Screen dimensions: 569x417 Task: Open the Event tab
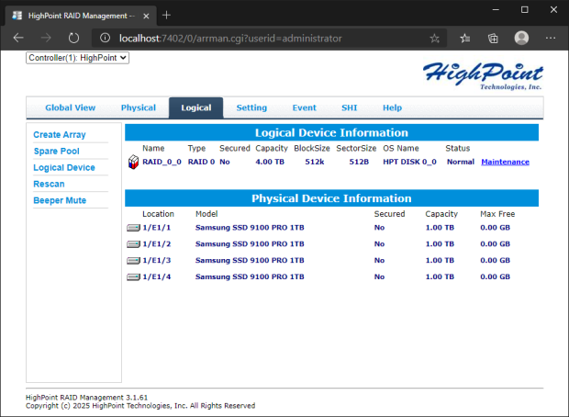click(304, 107)
